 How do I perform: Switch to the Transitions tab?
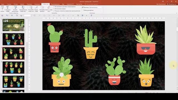pyautogui.click(x=29, y=4)
